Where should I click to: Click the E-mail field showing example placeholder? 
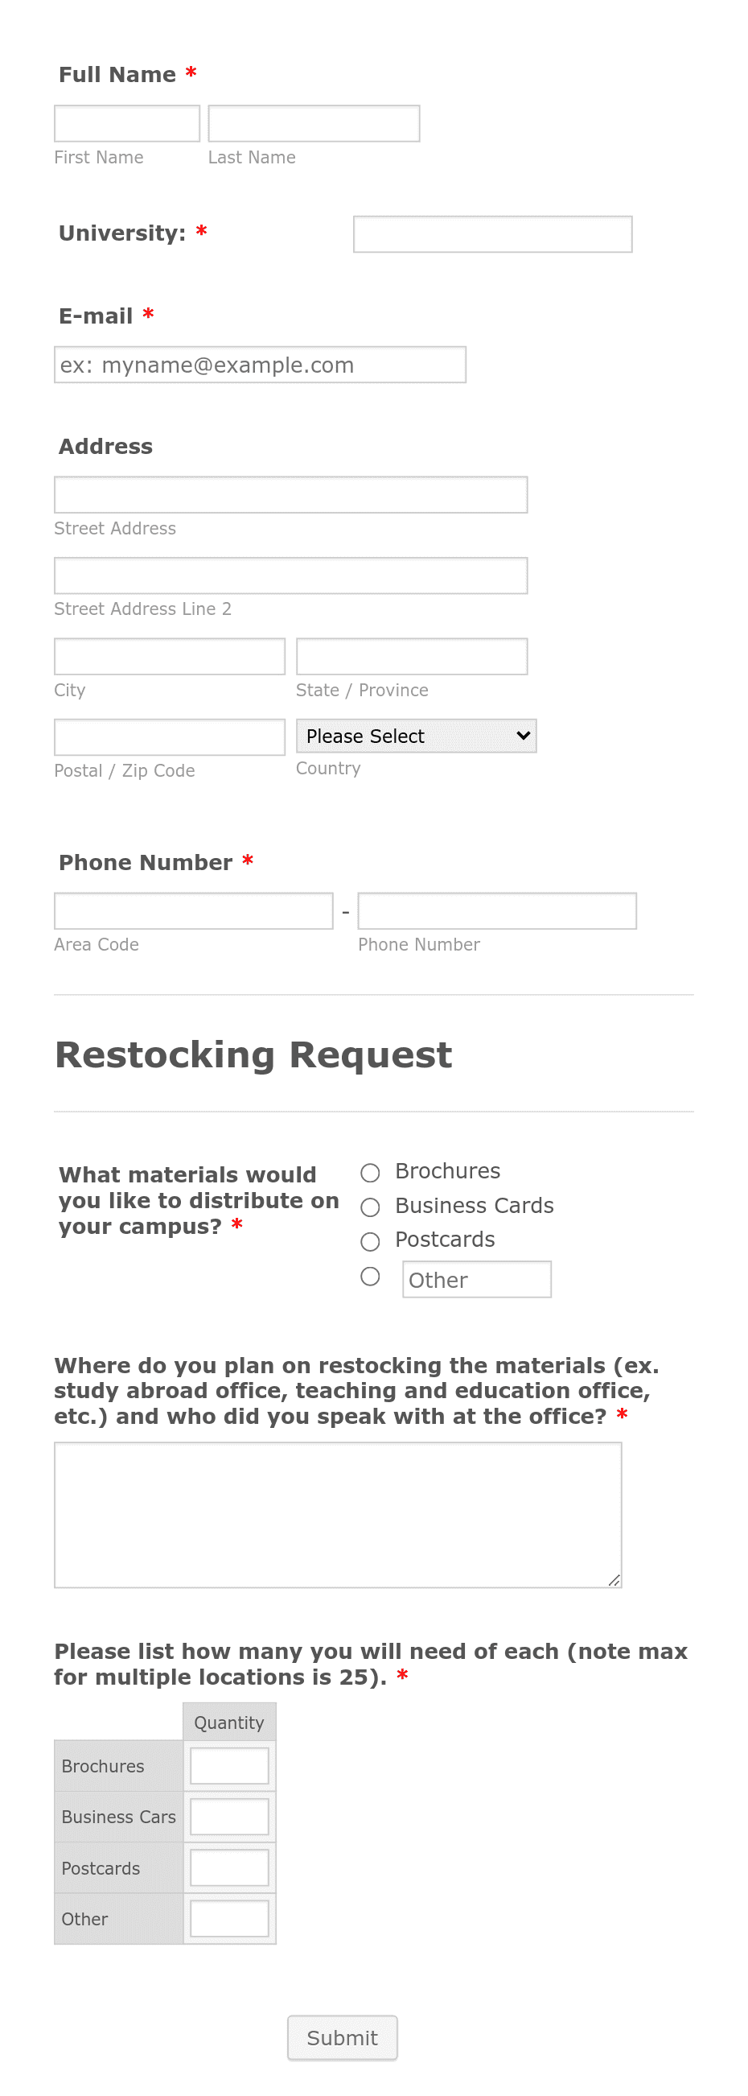(x=259, y=365)
